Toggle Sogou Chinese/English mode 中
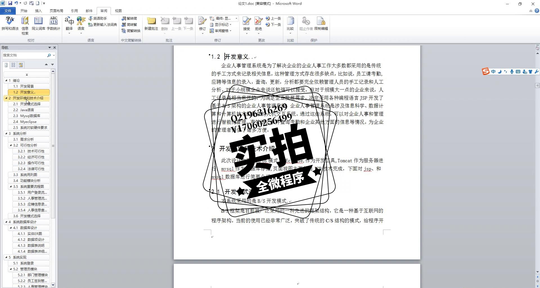This screenshot has height=288, width=540. click(493, 72)
